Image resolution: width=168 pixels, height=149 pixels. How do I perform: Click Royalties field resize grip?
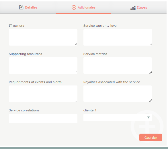151,101
